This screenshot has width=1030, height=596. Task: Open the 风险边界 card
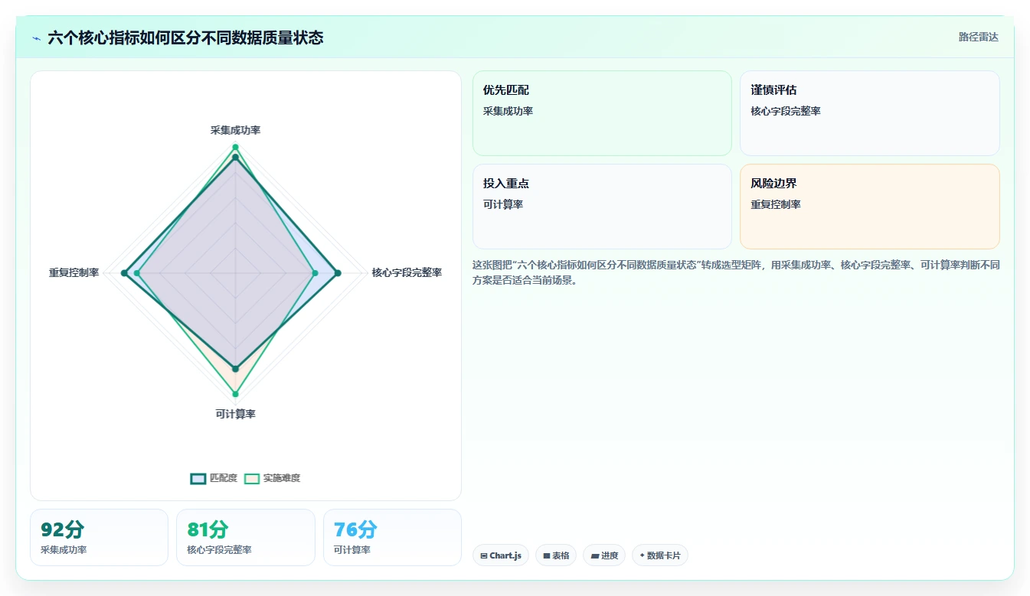coord(870,207)
